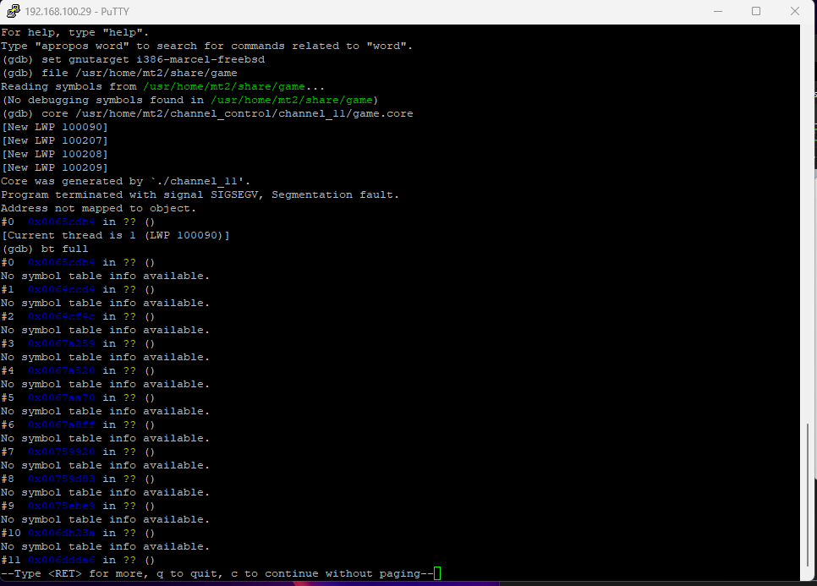Viewport: 817px width, 586px height.
Task: Close the PuTTY session window
Action: (x=795, y=11)
